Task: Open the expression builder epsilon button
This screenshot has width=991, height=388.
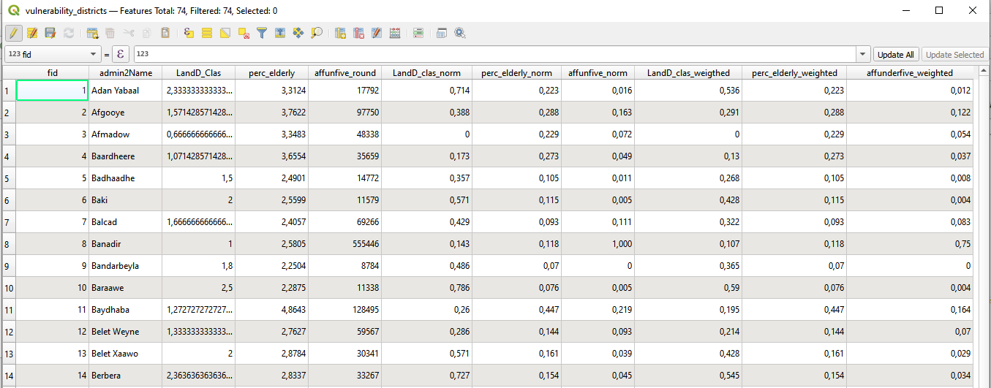Action: pyautogui.click(x=121, y=54)
